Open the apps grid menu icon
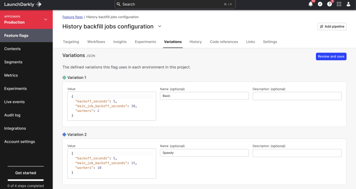This screenshot has width=356, height=189. click(x=339, y=4)
